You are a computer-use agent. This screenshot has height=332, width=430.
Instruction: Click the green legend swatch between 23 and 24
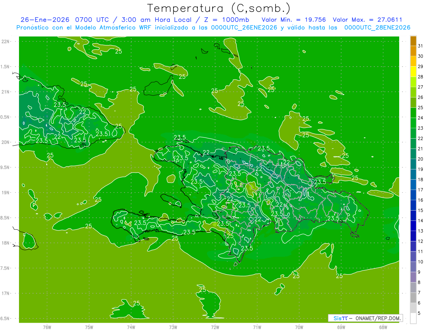413,123
